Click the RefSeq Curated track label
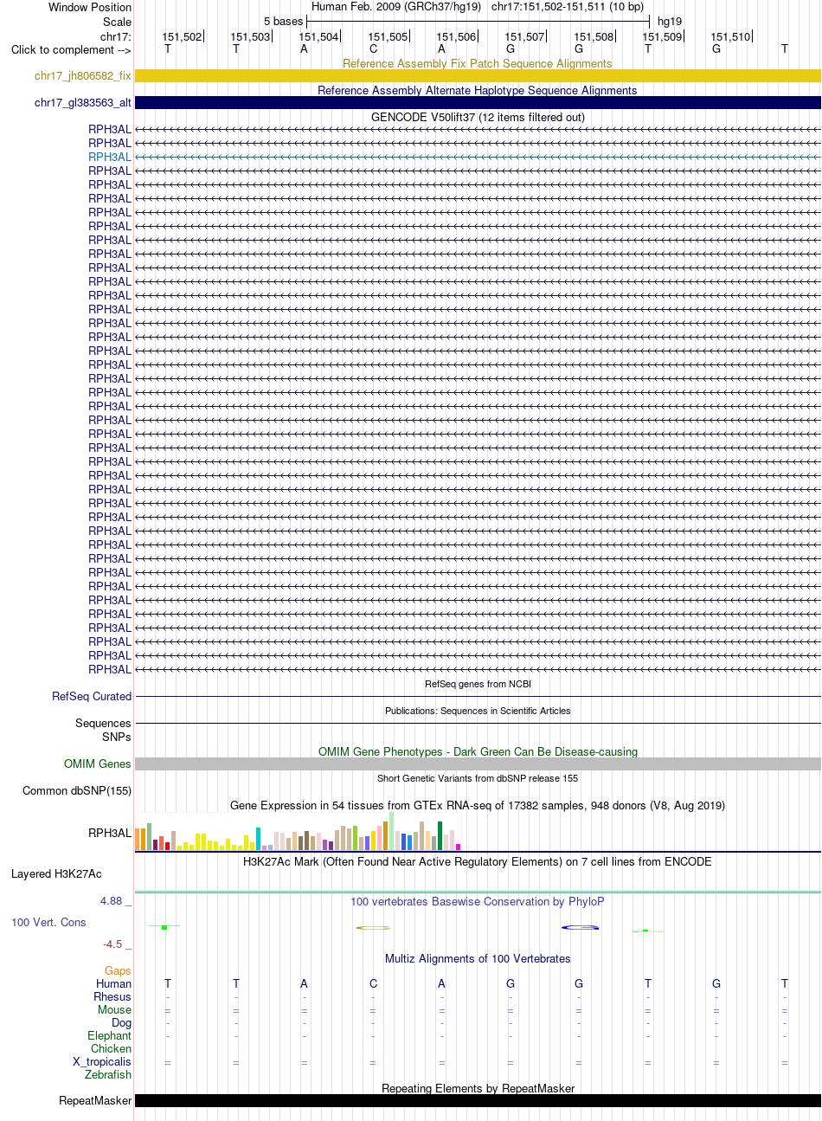This screenshot has width=822, height=1121. click(92, 696)
